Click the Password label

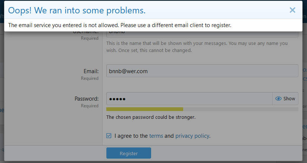87,99
